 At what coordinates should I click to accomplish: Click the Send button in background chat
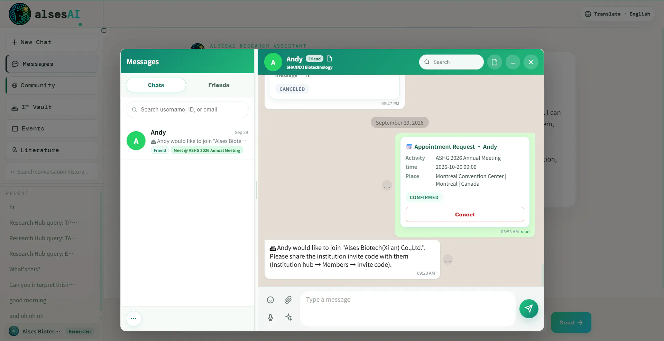click(x=571, y=322)
